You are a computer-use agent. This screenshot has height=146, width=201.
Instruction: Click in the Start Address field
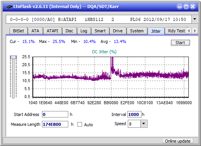55,114
